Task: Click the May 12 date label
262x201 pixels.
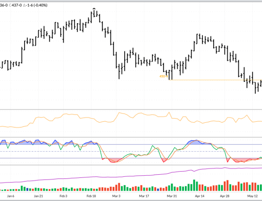Action: [x=253, y=196]
